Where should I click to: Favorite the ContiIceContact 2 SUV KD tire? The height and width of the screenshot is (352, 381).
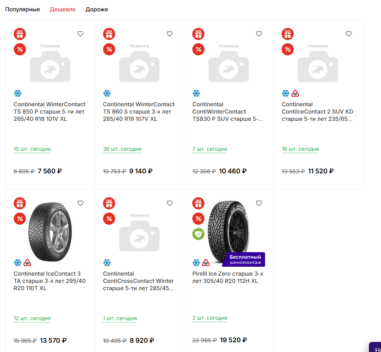coord(349,34)
